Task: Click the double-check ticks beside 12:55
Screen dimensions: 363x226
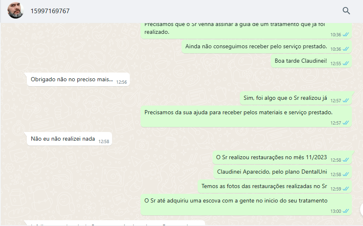Action: [x=346, y=64]
